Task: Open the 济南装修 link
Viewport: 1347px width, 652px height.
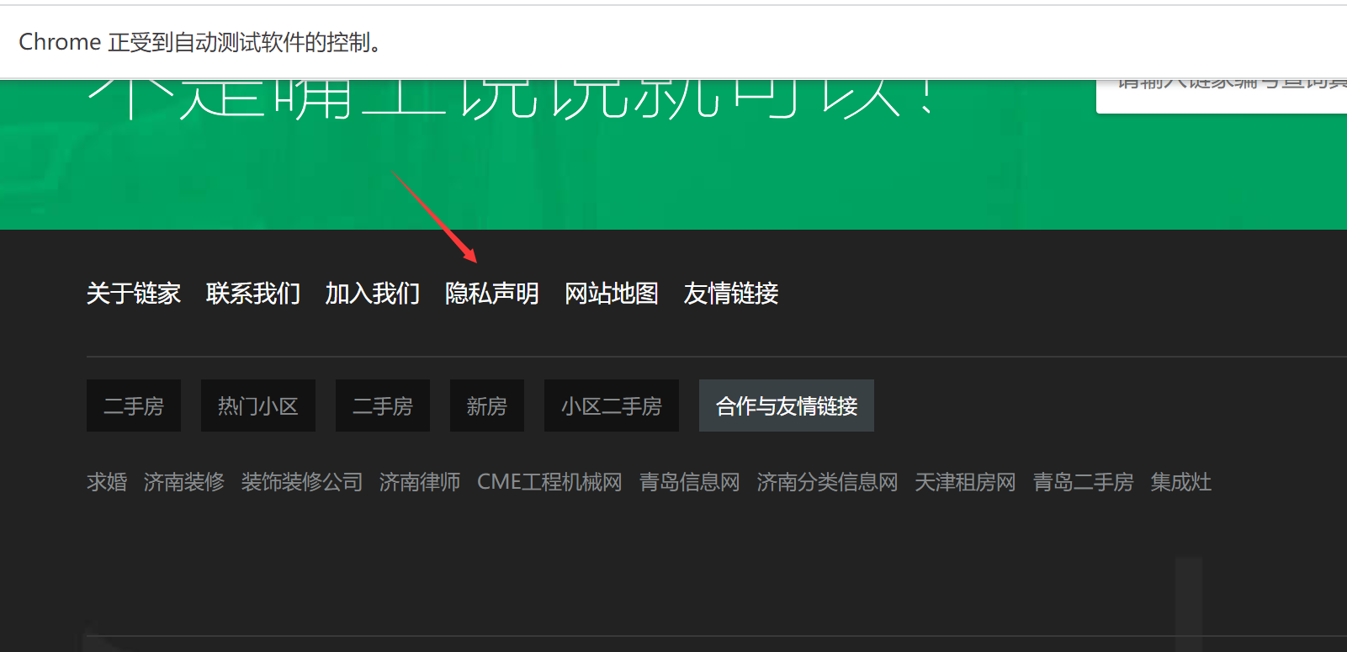Action: [x=184, y=482]
